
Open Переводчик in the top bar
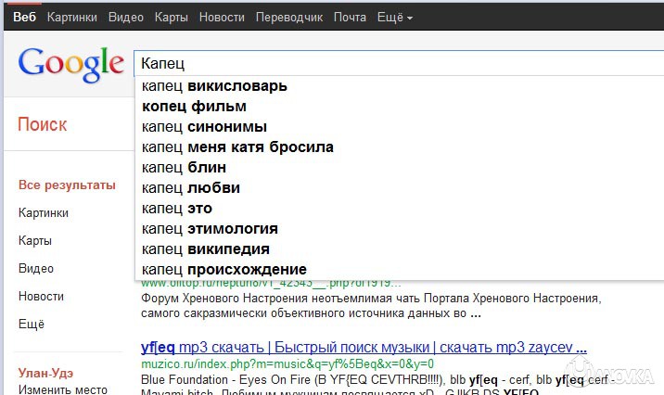coord(289,17)
